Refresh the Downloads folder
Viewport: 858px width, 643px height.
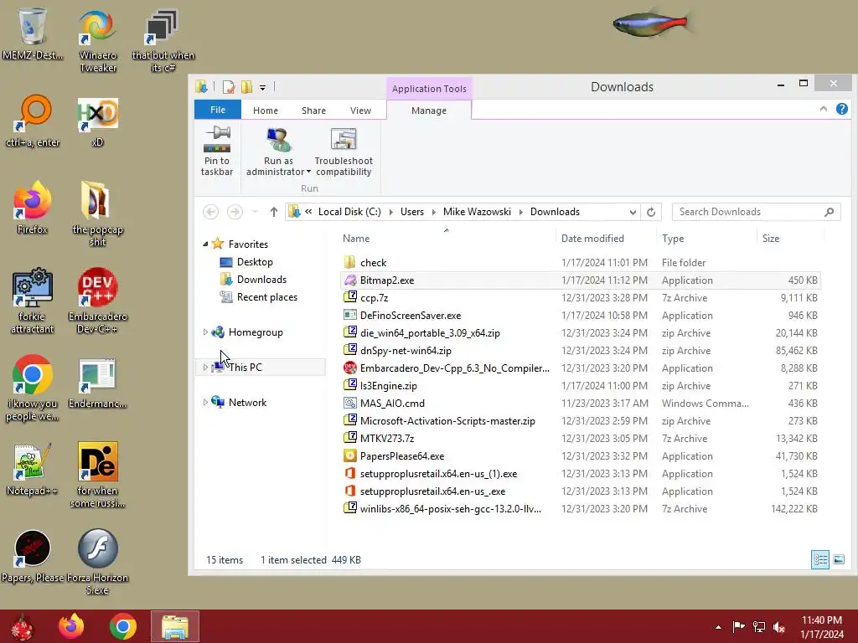point(650,212)
